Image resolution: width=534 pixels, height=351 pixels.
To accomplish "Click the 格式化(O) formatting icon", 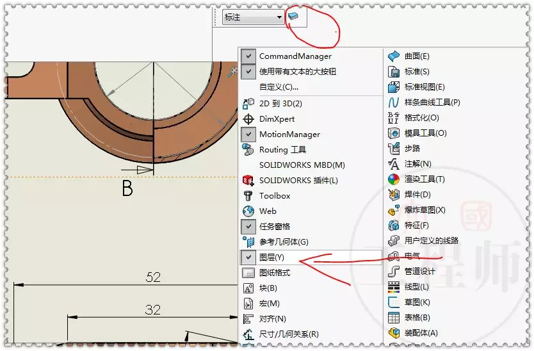I will point(394,118).
